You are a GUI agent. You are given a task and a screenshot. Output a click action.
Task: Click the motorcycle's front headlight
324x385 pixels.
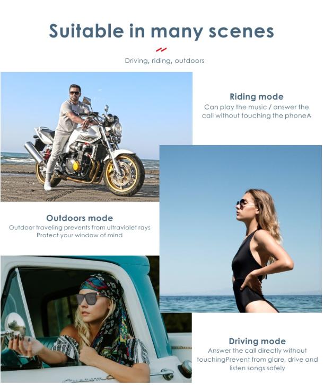pyautogui.click(x=118, y=129)
